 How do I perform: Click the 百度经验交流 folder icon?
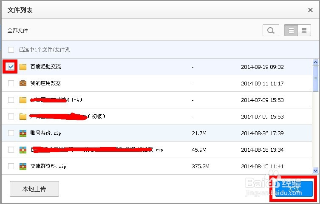23,67
